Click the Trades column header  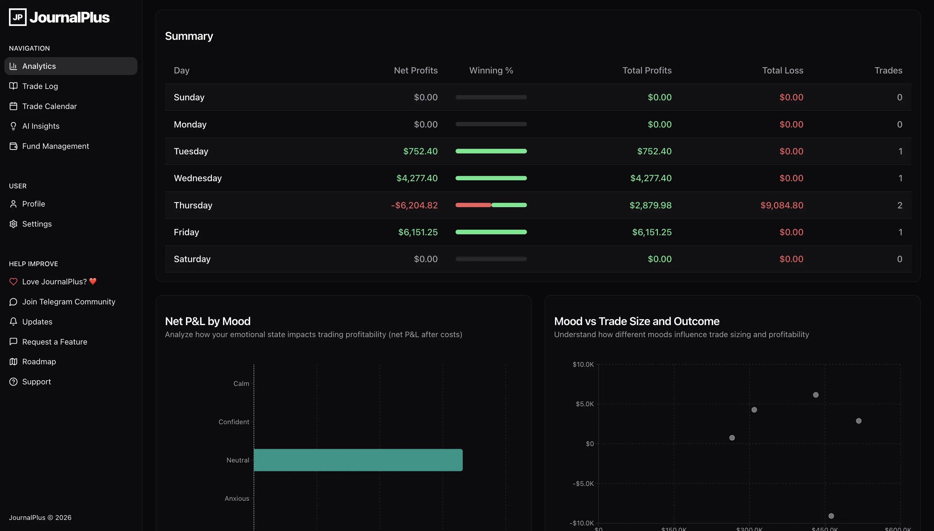[x=888, y=70]
